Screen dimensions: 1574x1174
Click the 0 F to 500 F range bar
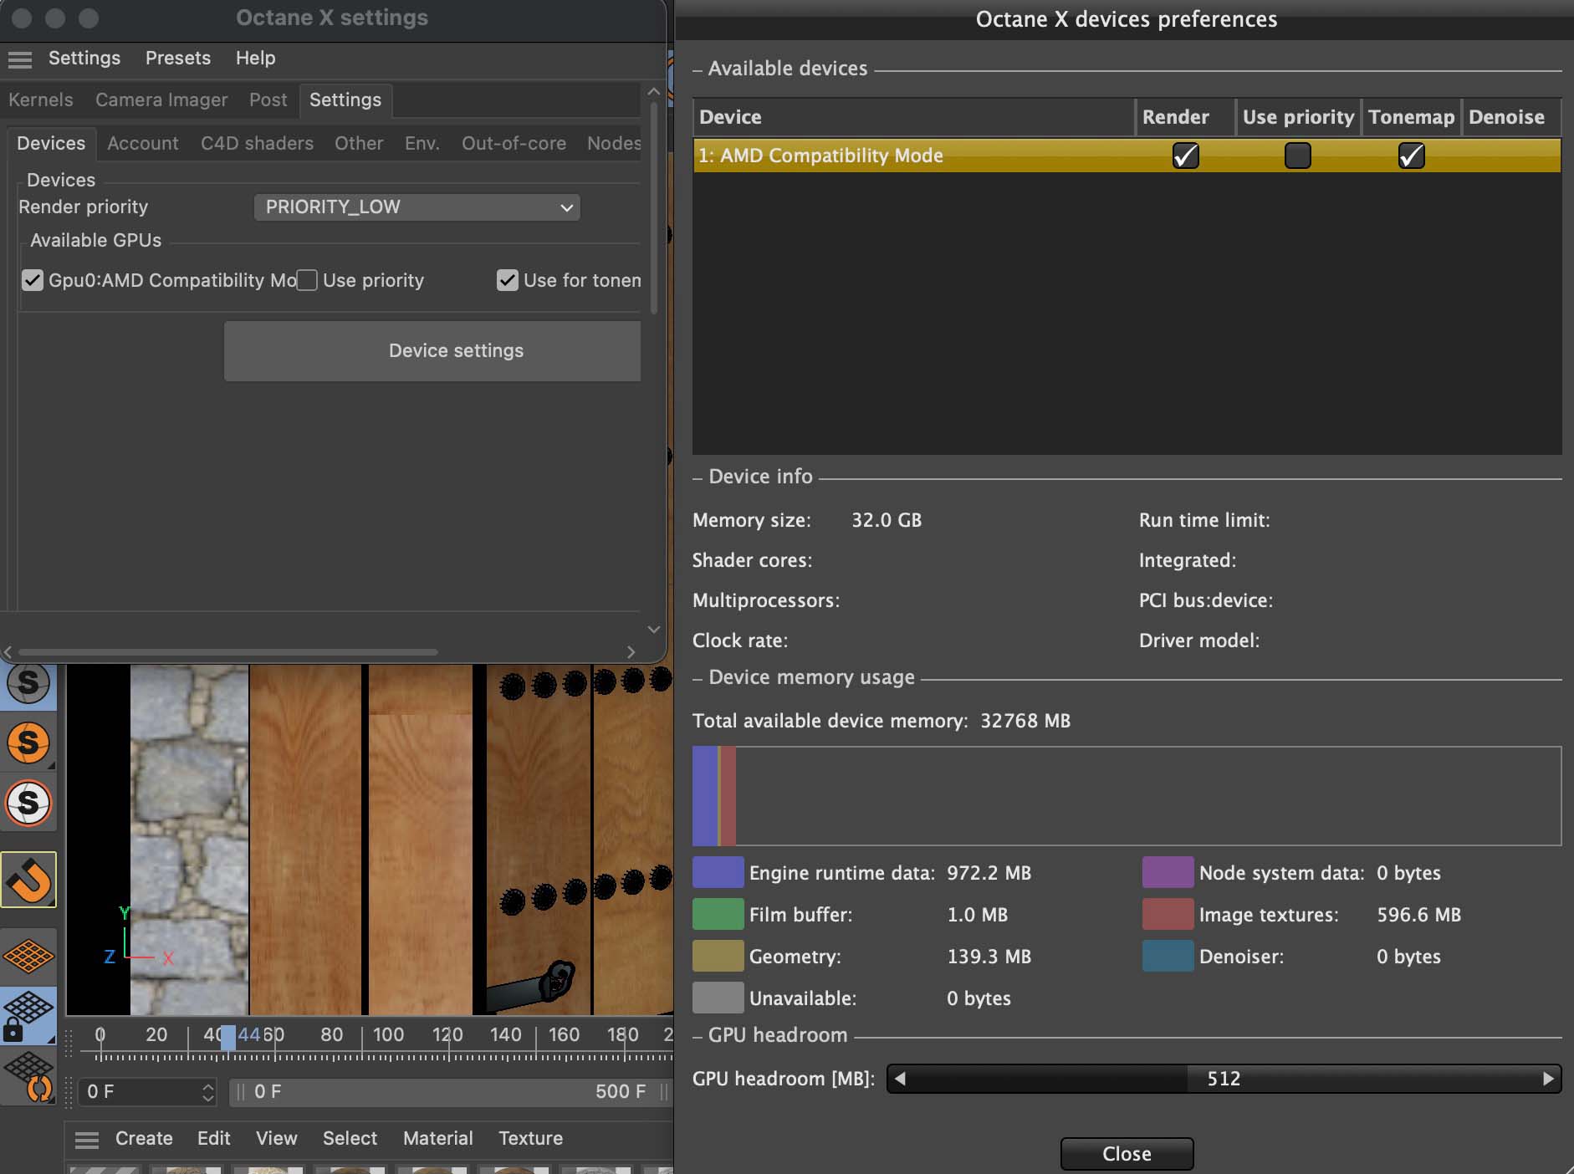point(450,1092)
